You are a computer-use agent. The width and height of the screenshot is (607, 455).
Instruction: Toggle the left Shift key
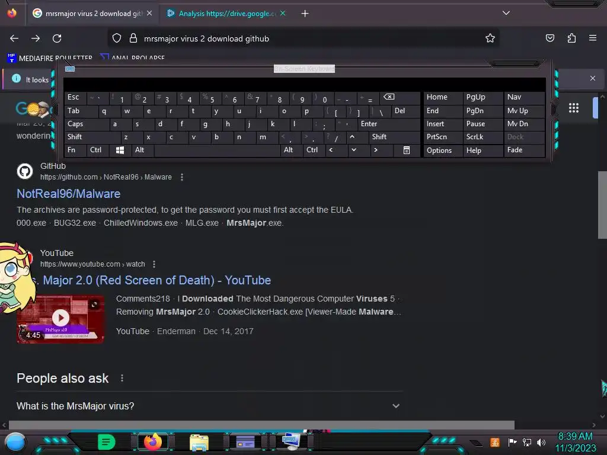92,137
